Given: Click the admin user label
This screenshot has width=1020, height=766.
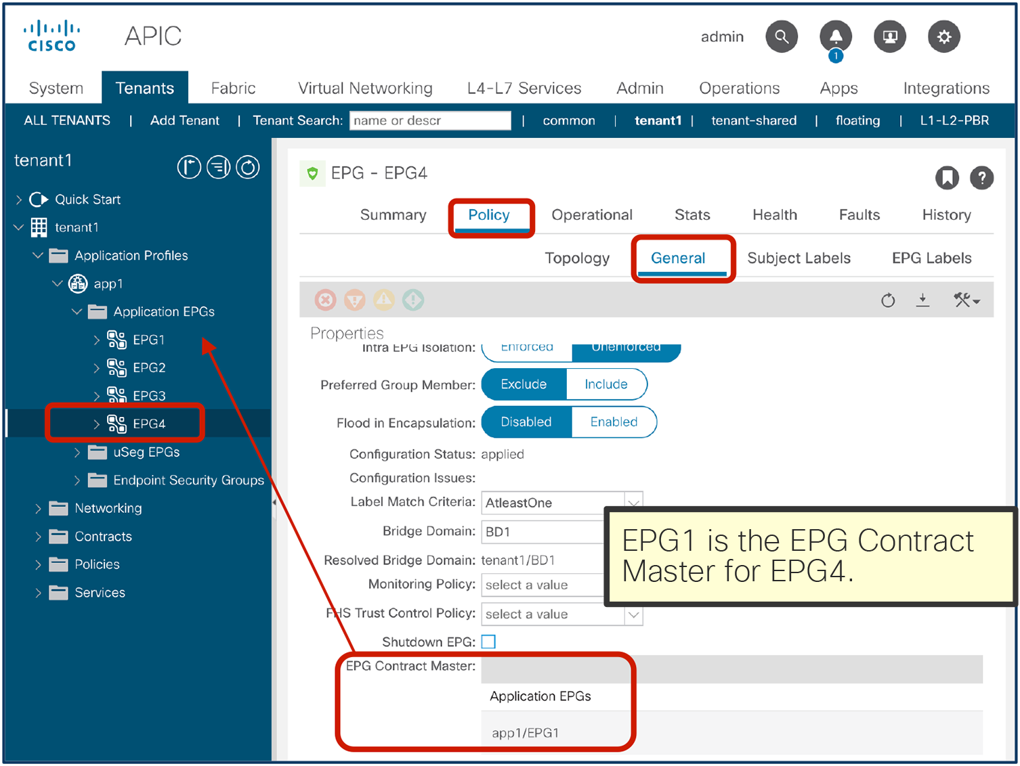Looking at the screenshot, I should click(722, 37).
